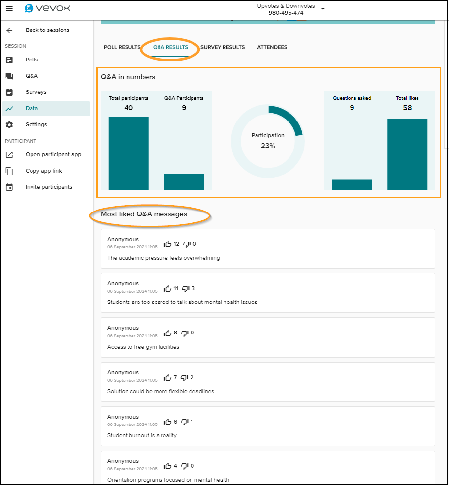Open the hamburger menu icon
Screen dimensions: 449x485
tap(9, 8)
